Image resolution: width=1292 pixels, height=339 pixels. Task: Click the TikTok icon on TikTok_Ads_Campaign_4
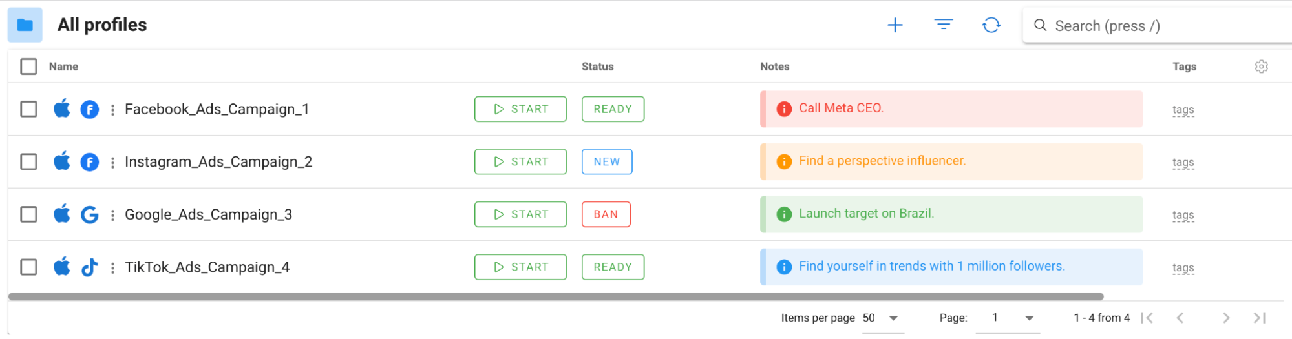[x=90, y=267]
